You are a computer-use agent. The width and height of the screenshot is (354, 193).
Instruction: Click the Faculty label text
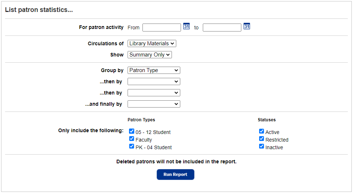(144, 140)
